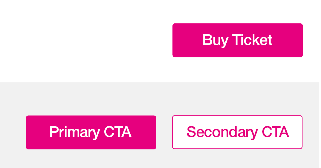
Task: Click the 'Primary CTA' text label
Action: [91, 133]
